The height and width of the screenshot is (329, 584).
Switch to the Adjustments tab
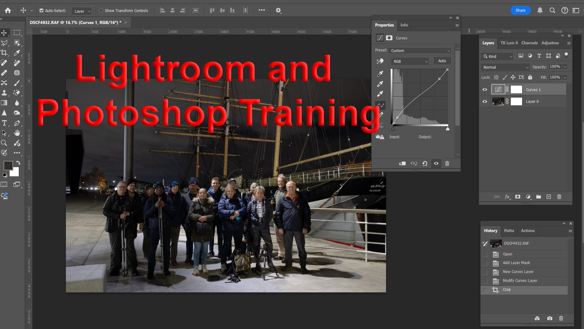(550, 43)
